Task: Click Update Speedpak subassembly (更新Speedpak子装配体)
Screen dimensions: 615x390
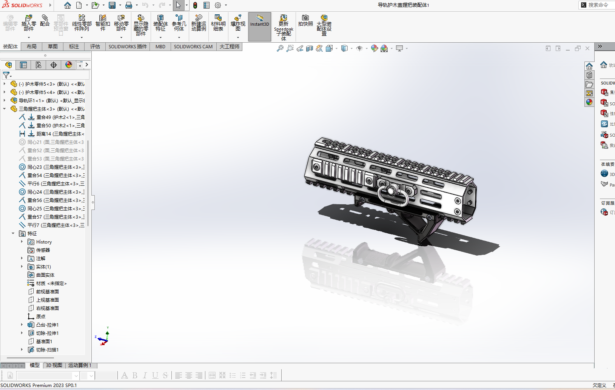Action: pos(284,28)
